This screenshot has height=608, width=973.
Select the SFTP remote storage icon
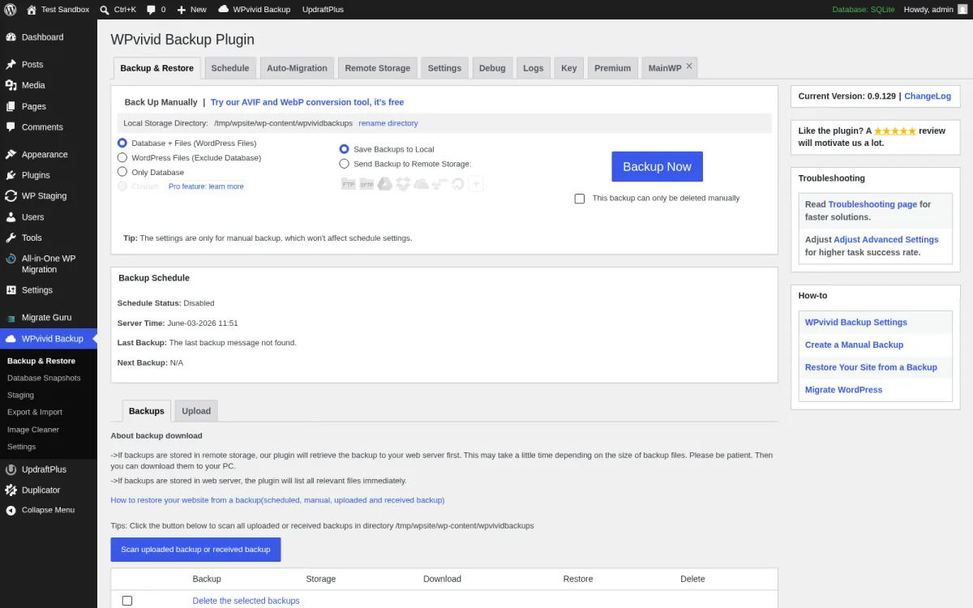(366, 184)
